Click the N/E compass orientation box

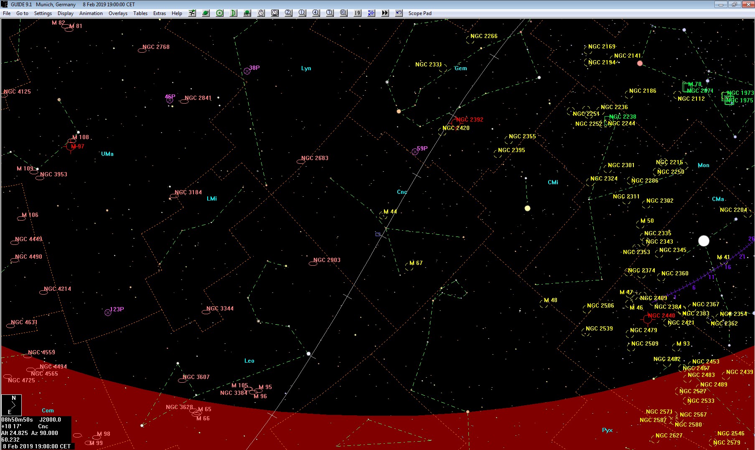11,405
